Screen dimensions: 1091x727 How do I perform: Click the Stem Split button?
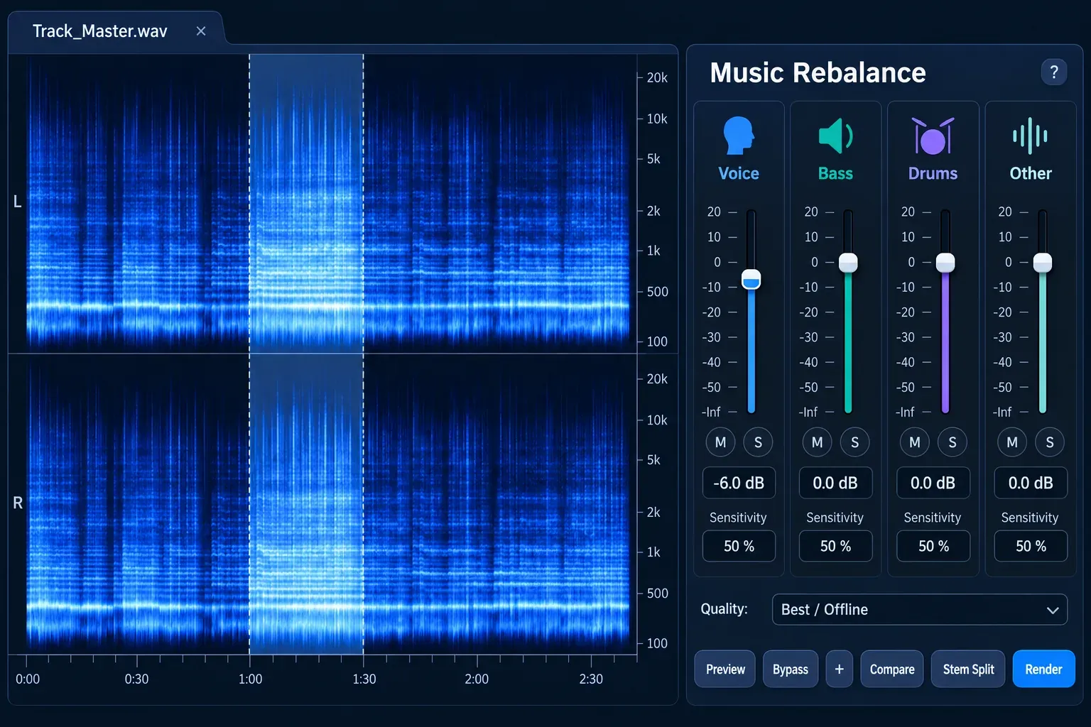click(968, 669)
